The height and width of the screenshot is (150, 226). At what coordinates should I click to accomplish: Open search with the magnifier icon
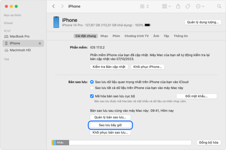coord(219,6)
